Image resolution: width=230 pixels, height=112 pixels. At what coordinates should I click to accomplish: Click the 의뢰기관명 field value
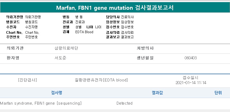pos(33,17)
